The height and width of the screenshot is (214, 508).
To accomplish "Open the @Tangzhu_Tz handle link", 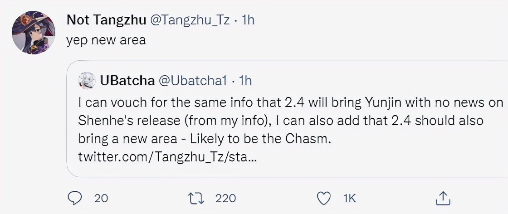I will pyautogui.click(x=190, y=20).
